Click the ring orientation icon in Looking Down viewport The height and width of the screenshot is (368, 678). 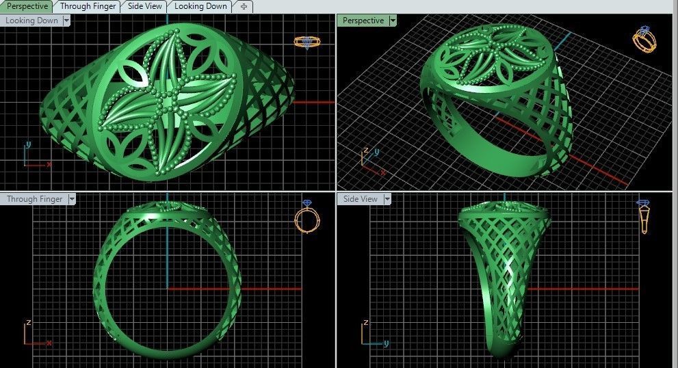pyautogui.click(x=307, y=42)
